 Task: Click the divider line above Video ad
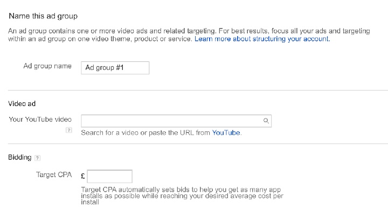(x=198, y=90)
